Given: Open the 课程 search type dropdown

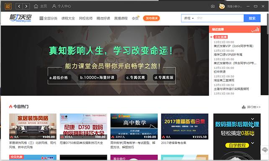Looking at the screenshot, I should click(189, 18).
